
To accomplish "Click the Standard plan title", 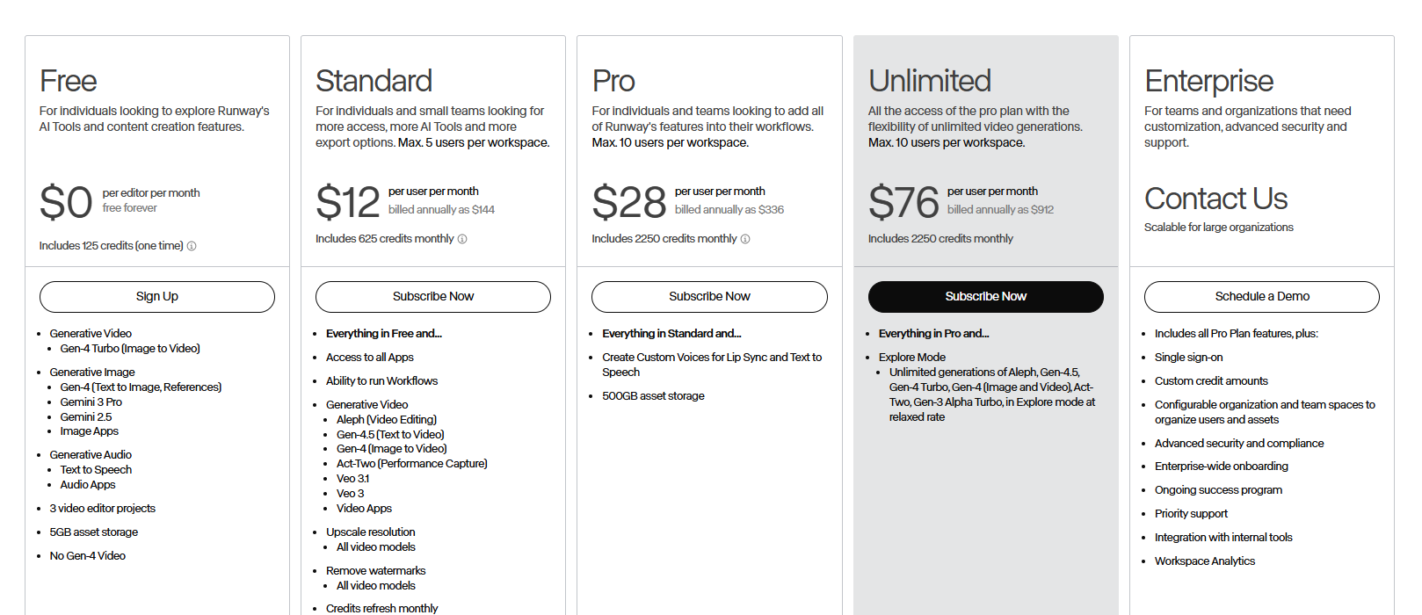I will tap(374, 81).
